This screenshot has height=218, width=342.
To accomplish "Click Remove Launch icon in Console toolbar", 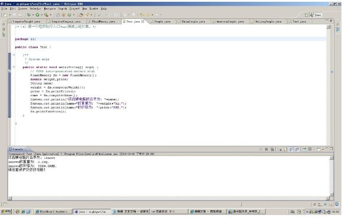I will point(266,149).
